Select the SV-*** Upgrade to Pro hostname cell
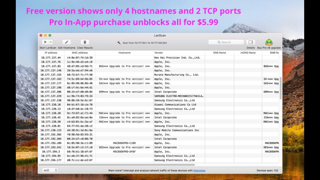This screenshot has height=180, width=320. [124, 79]
